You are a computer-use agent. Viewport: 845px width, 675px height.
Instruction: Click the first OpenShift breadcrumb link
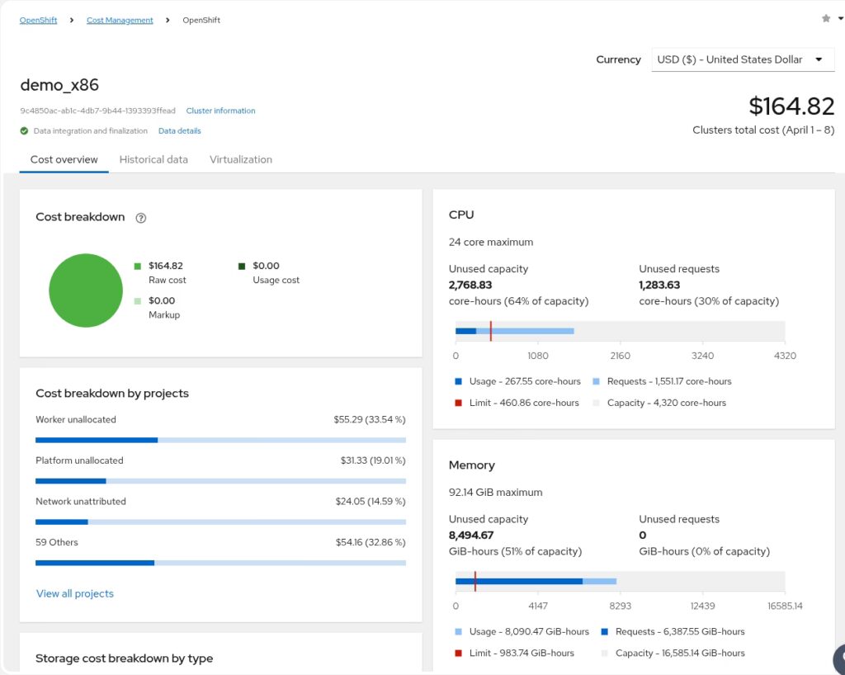pyautogui.click(x=38, y=20)
